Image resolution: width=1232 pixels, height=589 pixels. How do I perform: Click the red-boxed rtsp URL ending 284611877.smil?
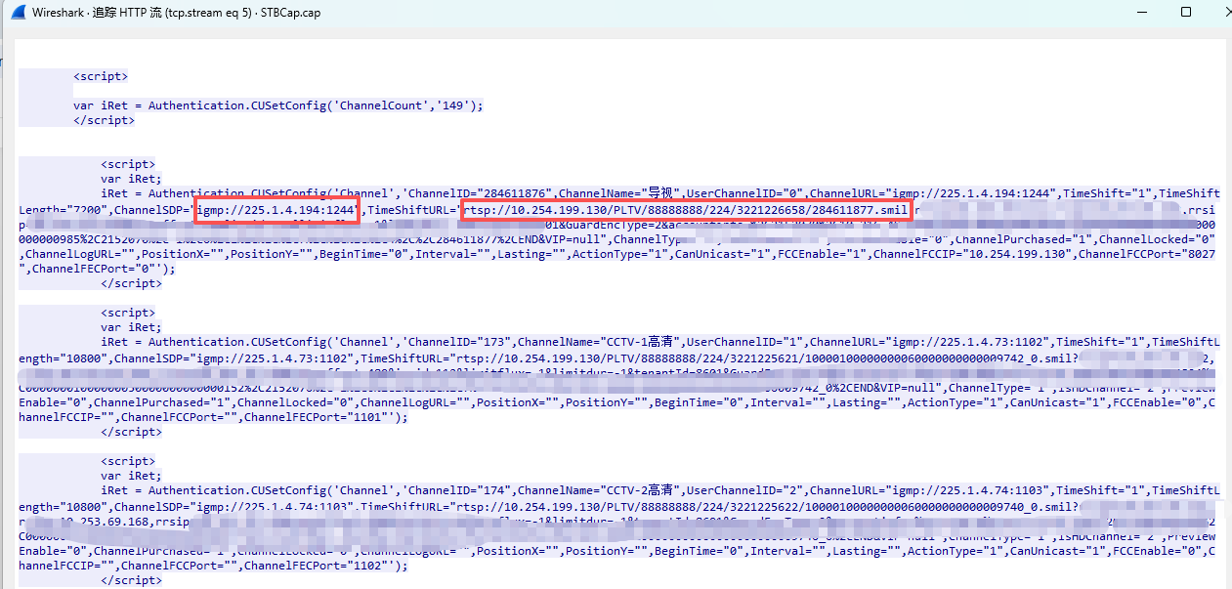tap(685, 209)
